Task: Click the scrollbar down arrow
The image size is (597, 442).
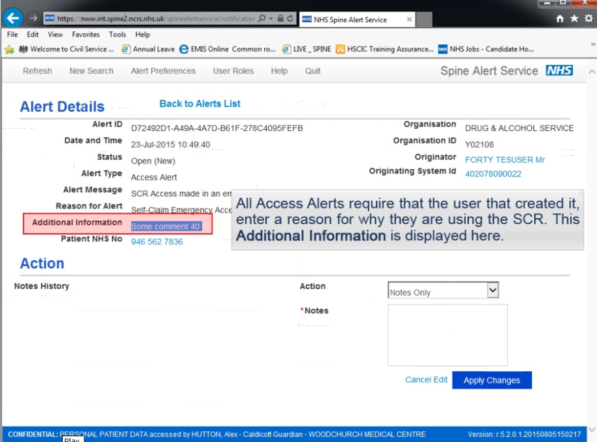Action: (x=592, y=430)
